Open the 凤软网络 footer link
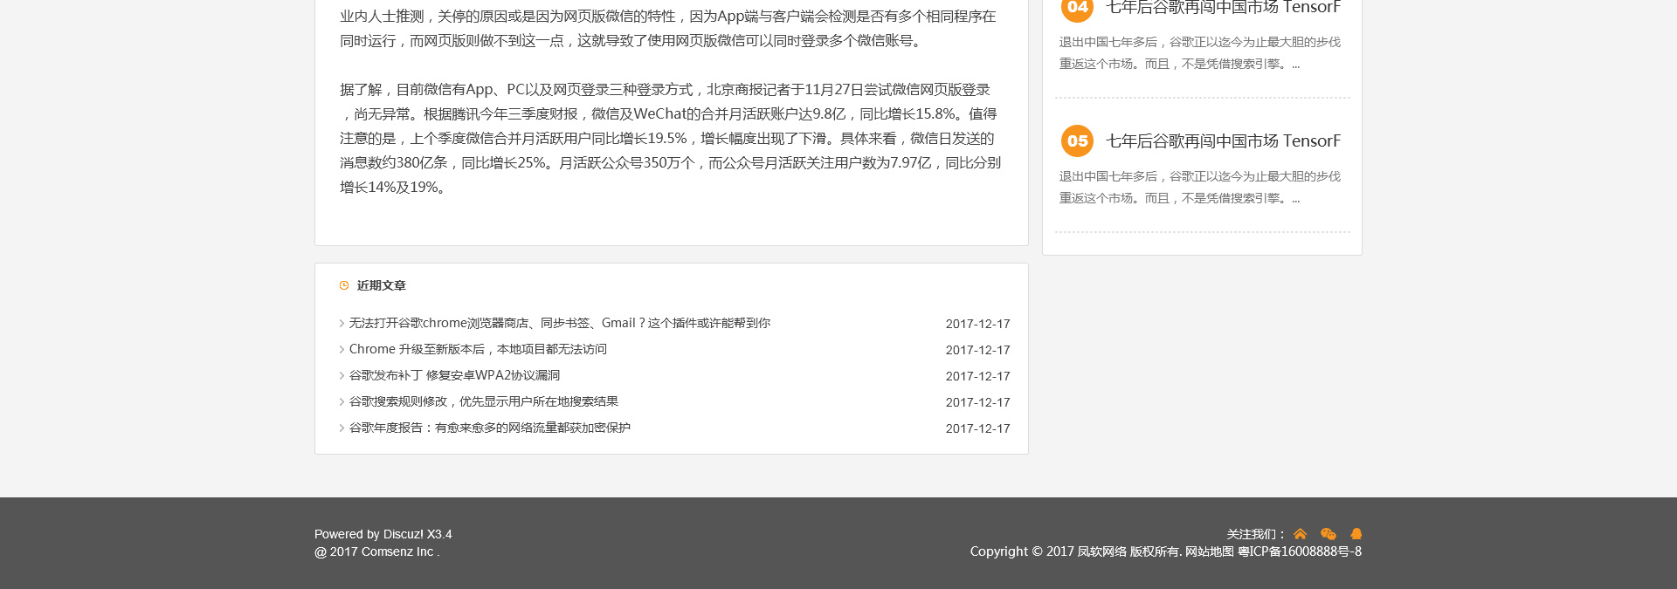Image resolution: width=1677 pixels, height=589 pixels. 1101,551
